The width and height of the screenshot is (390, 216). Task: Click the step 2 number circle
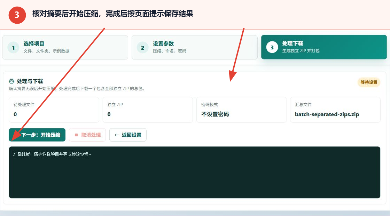[x=143, y=48]
